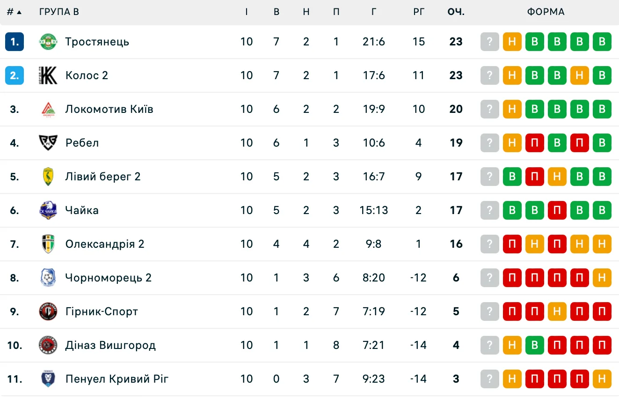Click the Чайка eagle logo
Image resolution: width=619 pixels, height=400 pixels.
pyautogui.click(x=48, y=210)
